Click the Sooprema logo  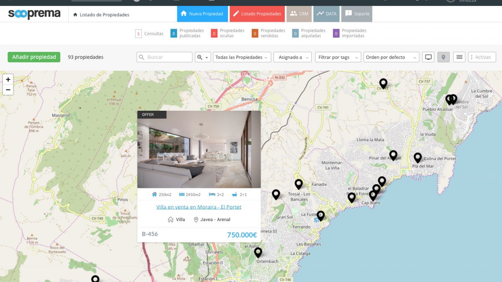(x=34, y=14)
